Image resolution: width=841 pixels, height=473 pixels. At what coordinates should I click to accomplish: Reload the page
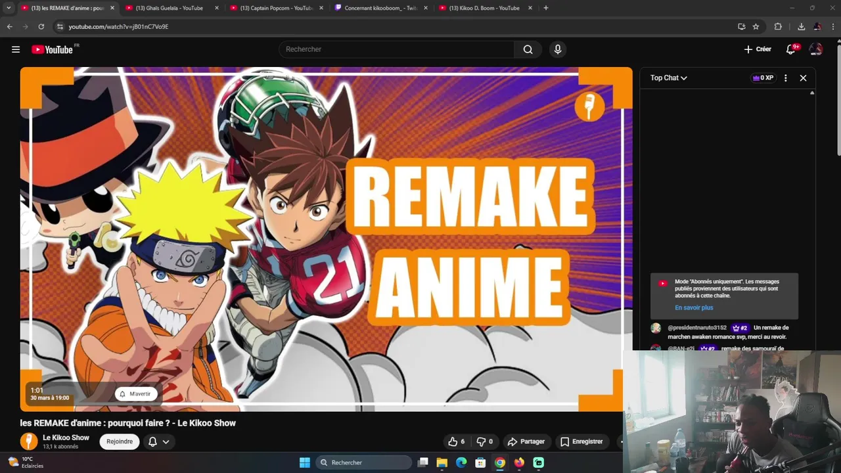pos(41,27)
